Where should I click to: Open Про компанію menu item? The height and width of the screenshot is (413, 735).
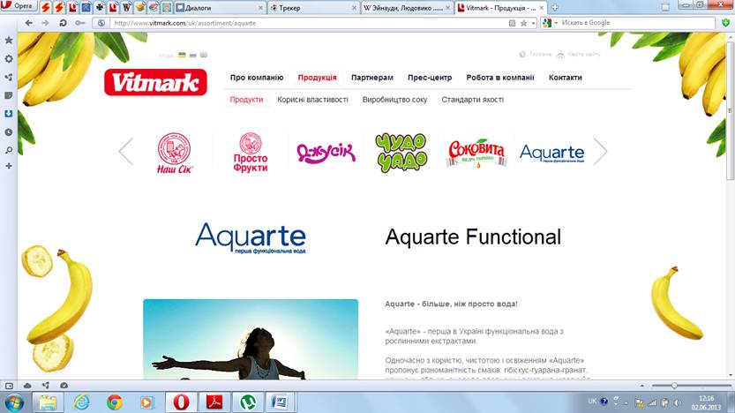tap(257, 78)
